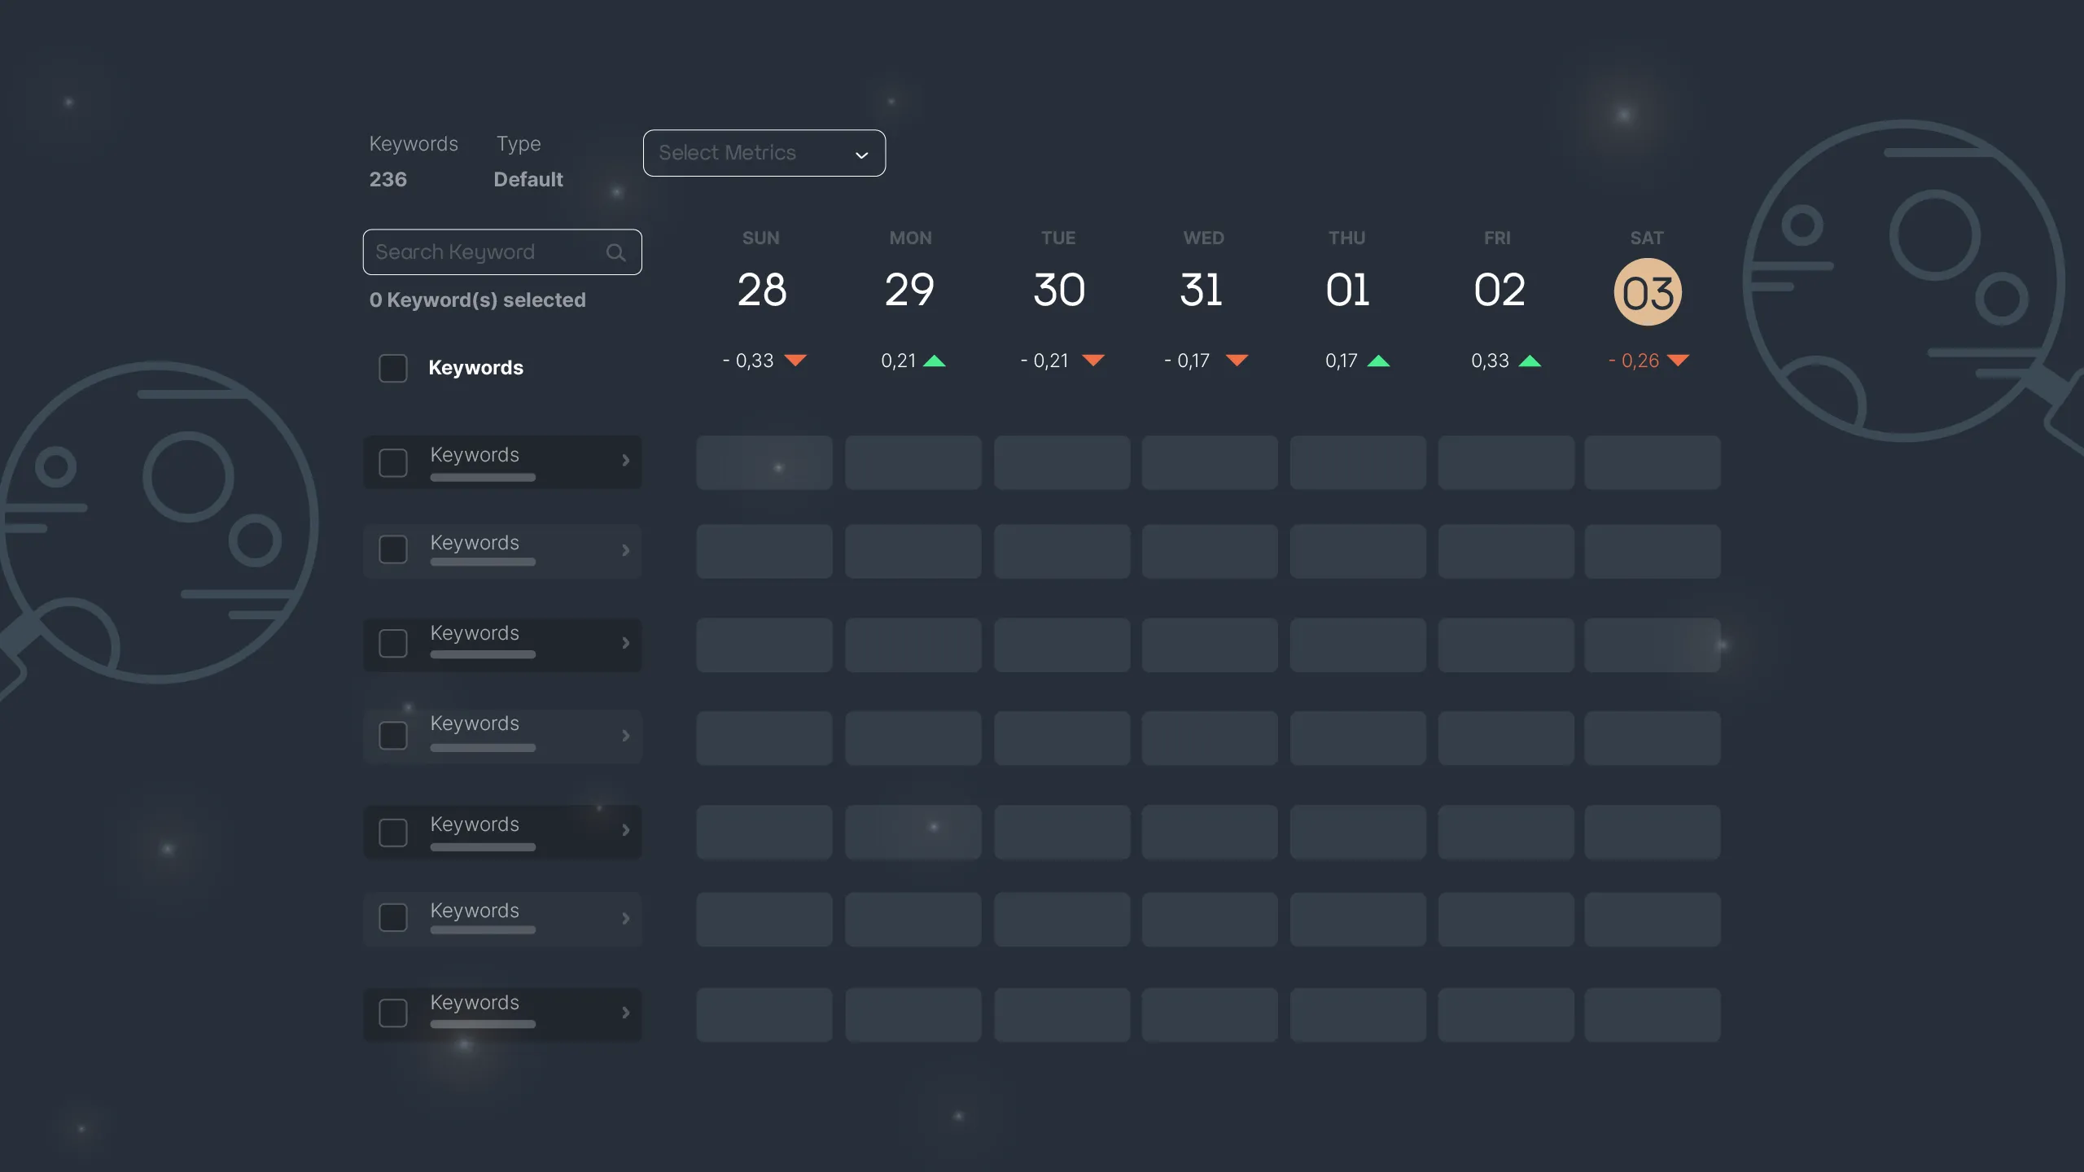The image size is (2084, 1172).
Task: Check the third keyword row's checkbox
Action: 393,644
